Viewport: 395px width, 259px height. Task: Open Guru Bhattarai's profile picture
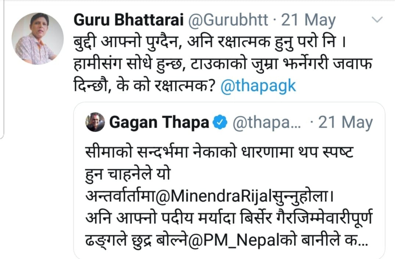click(x=37, y=39)
